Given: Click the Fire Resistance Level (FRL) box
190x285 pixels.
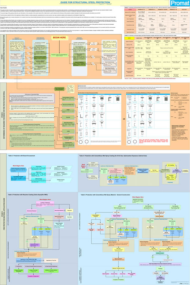Looking at the screenshot, I should tap(40, 43).
